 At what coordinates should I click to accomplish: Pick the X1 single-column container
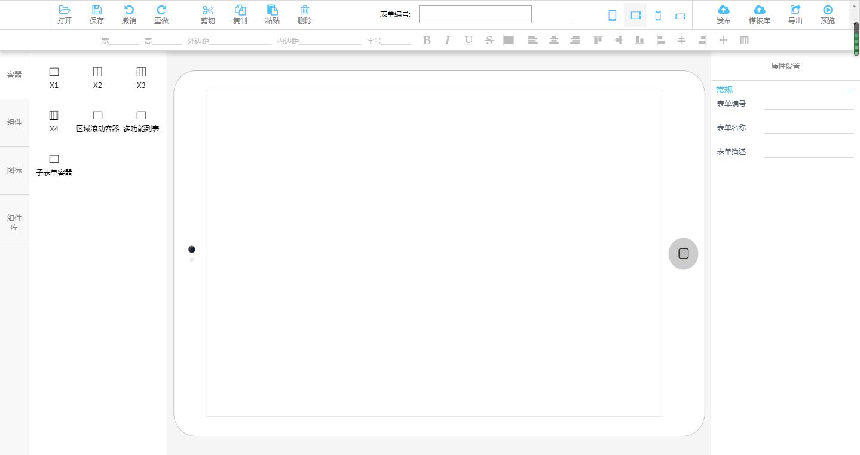(x=54, y=78)
